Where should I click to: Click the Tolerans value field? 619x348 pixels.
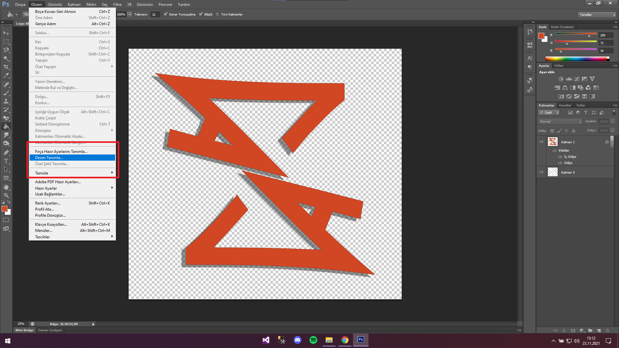155,15
